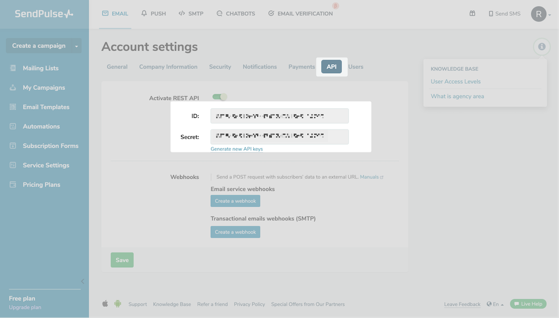Collapse the sidebar with the arrow
Screen dimensions: 559x318
point(83,281)
